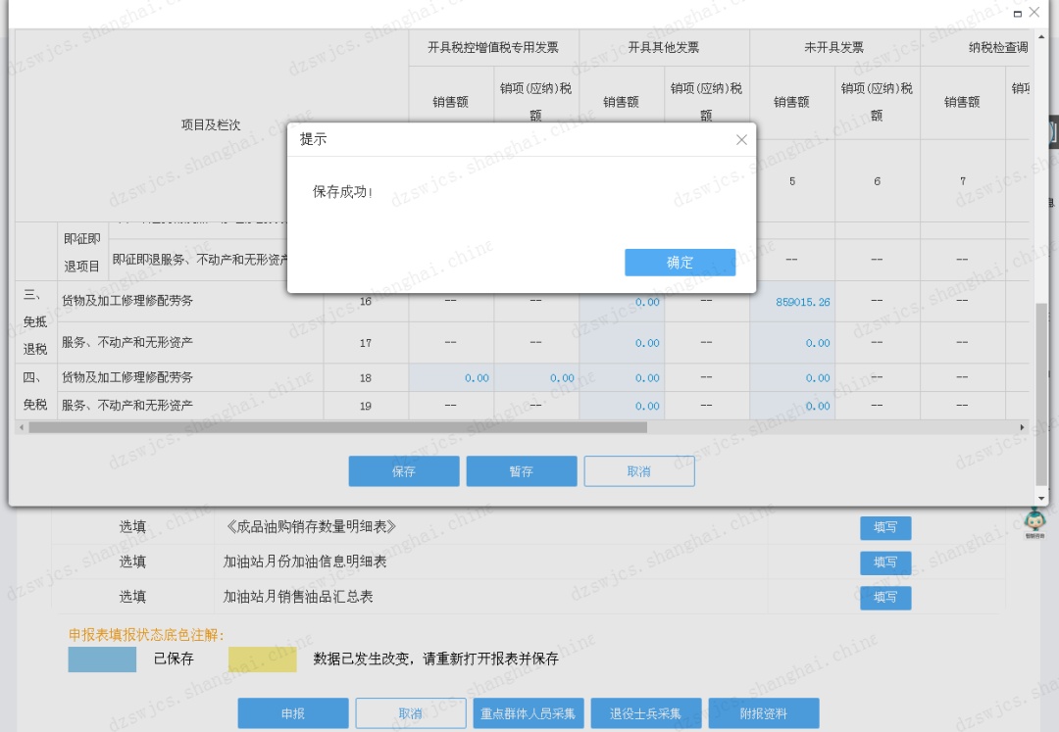Click the vertical scrollbar down arrow
The height and width of the screenshot is (732, 1059).
click(1042, 496)
